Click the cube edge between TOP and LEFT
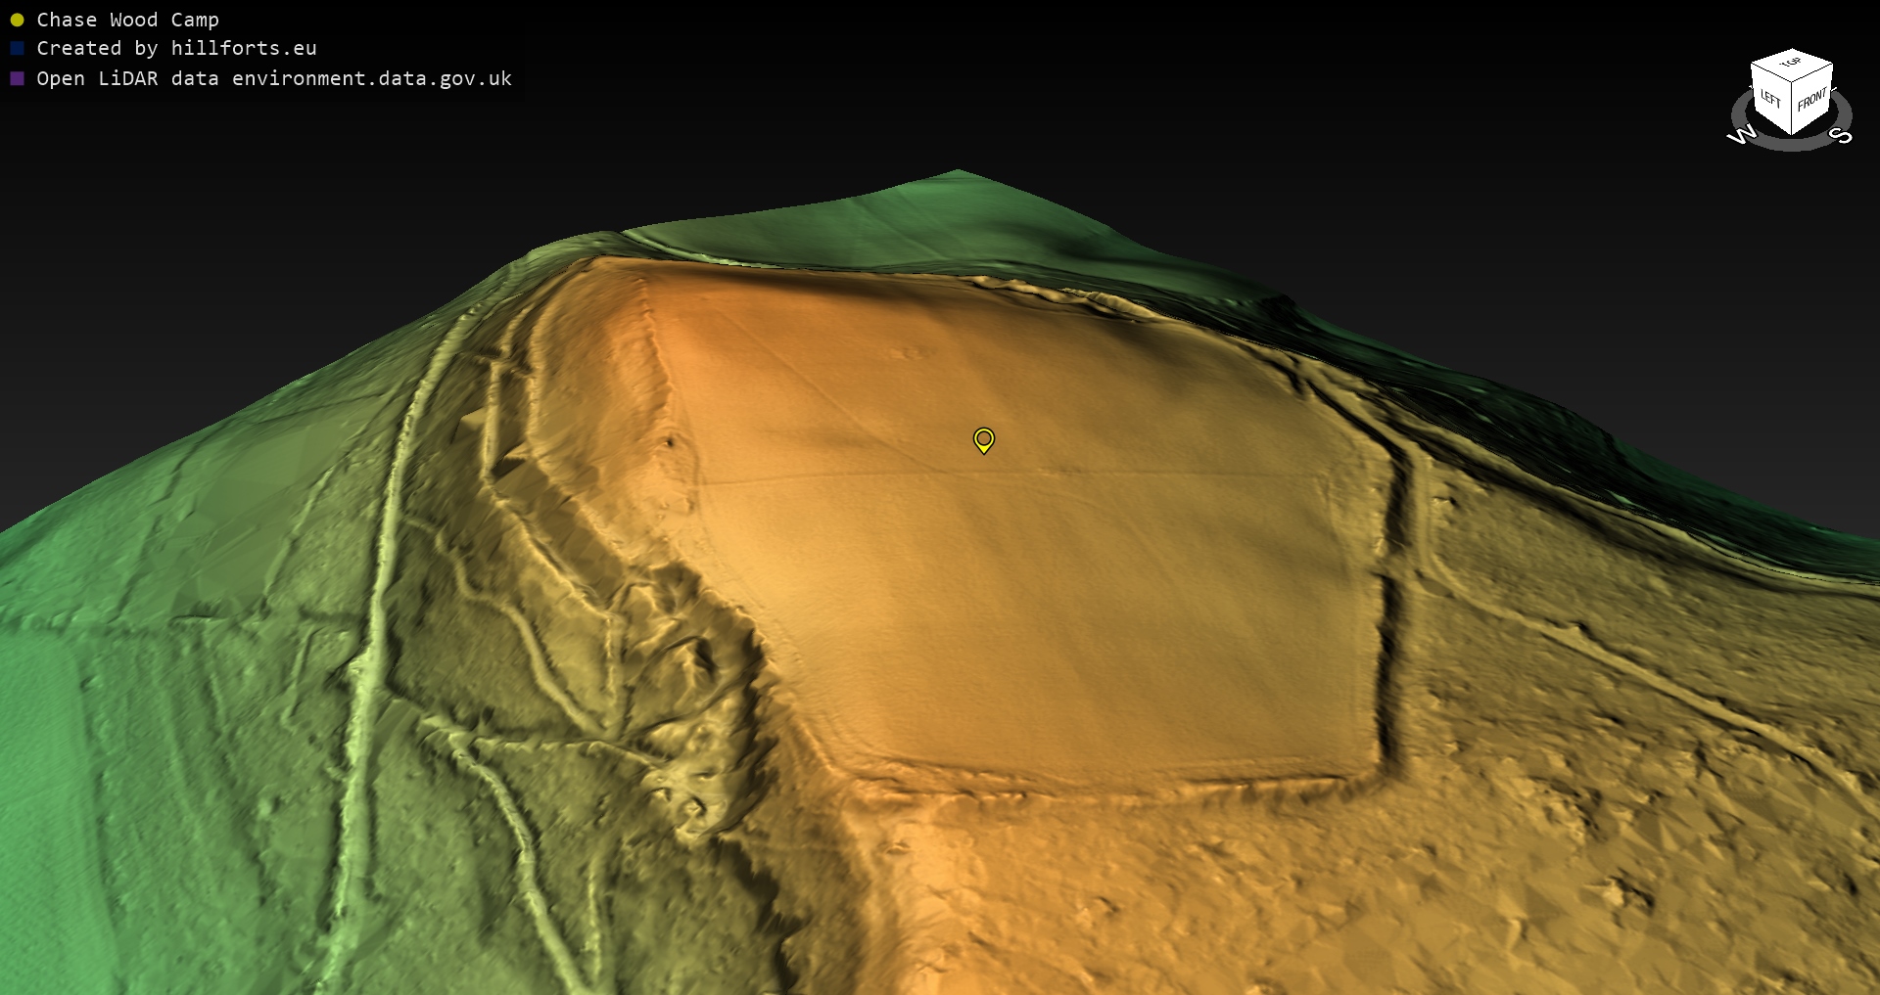 click(x=1770, y=74)
